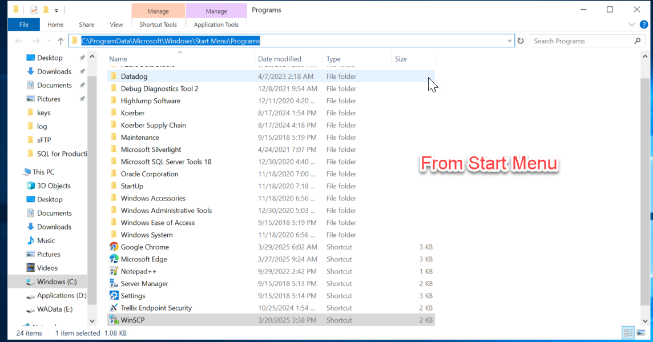Sort files by Date modified column
The image size is (653, 342).
280,59
